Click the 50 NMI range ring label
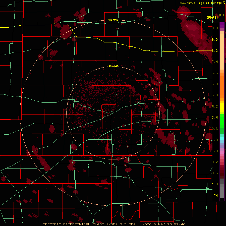Screen dimensions: 226x226 click(x=113, y=66)
